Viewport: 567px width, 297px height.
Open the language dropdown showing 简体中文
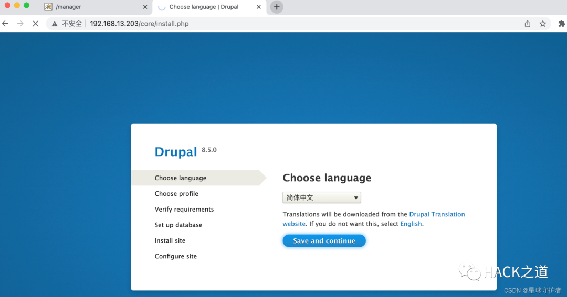coord(321,197)
